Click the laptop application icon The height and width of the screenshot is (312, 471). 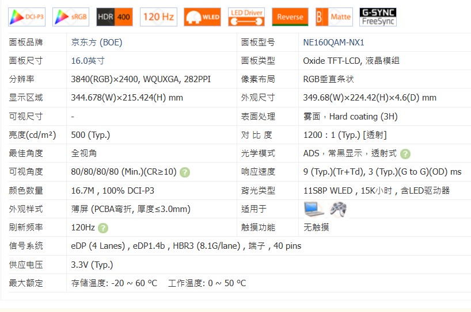coord(314,209)
